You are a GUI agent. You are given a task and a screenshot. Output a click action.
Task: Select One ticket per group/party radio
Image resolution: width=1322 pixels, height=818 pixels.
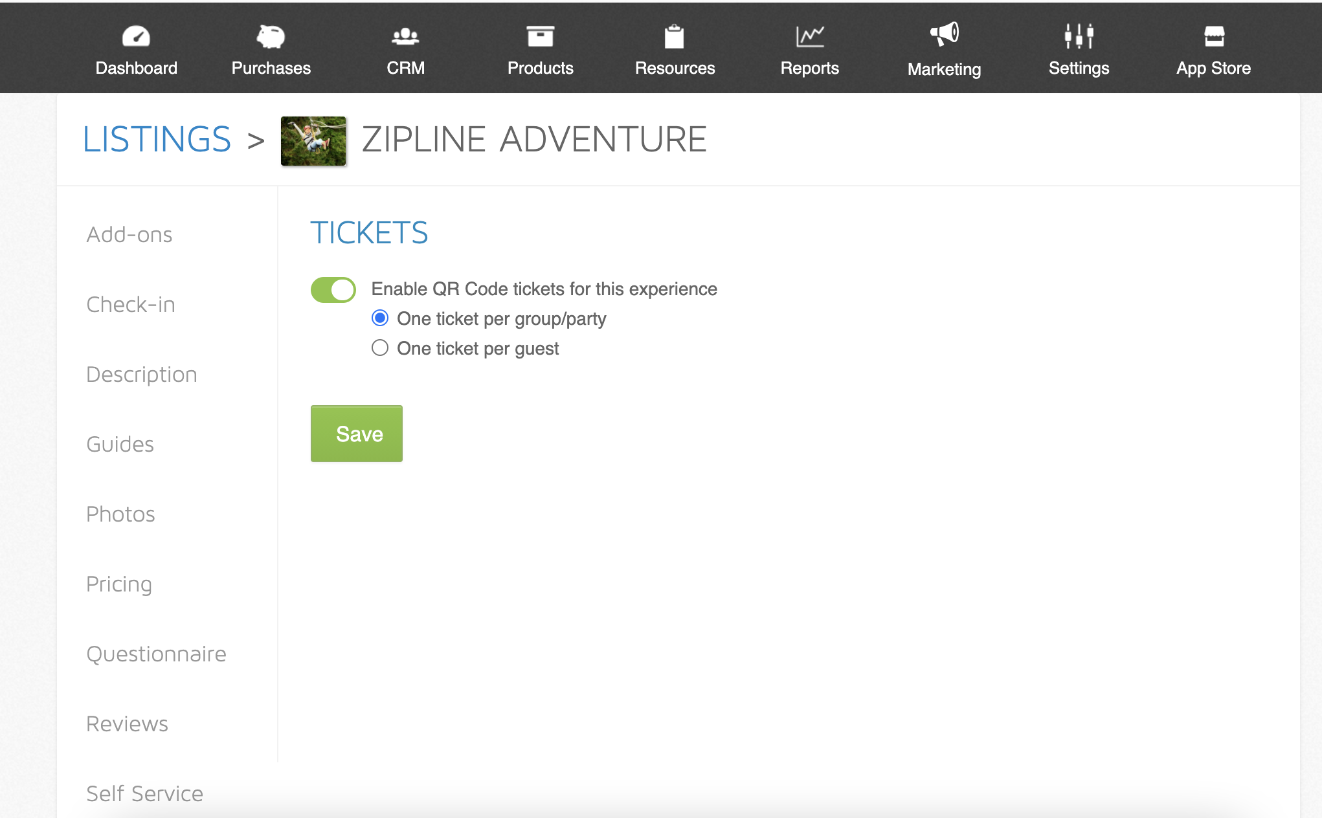(x=380, y=318)
